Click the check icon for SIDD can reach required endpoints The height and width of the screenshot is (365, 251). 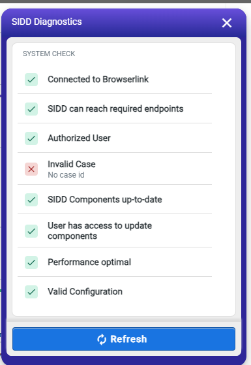31,109
